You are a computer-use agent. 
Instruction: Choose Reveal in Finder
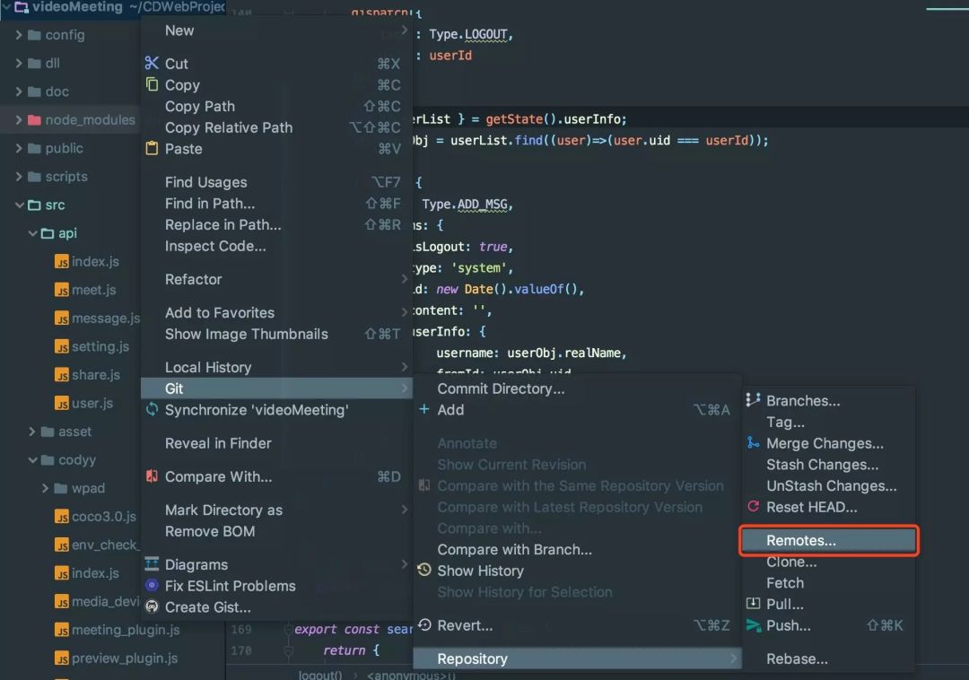(x=277, y=443)
